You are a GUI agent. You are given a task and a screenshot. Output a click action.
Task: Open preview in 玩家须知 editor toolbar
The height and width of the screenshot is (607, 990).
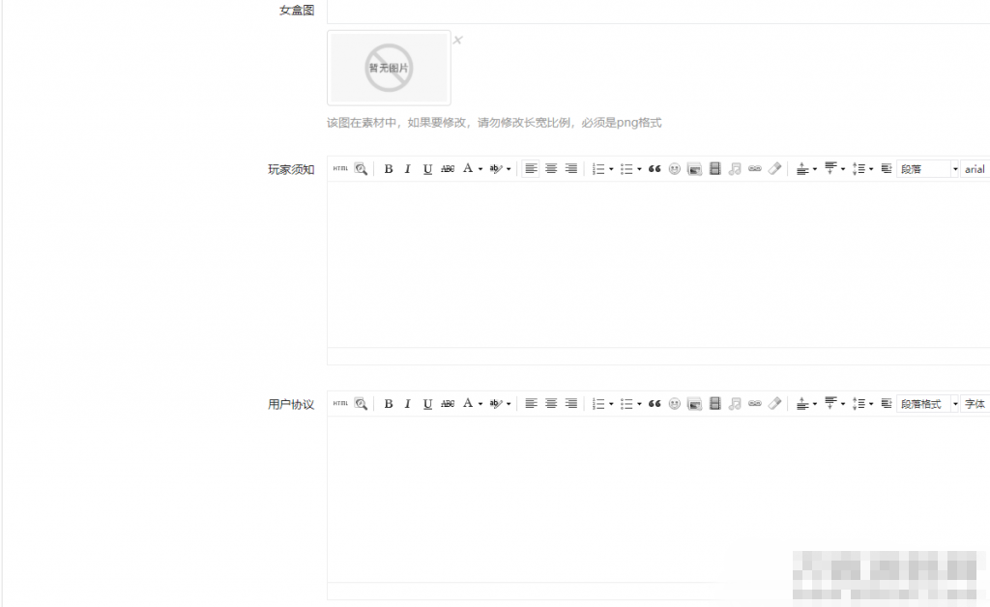tap(361, 168)
